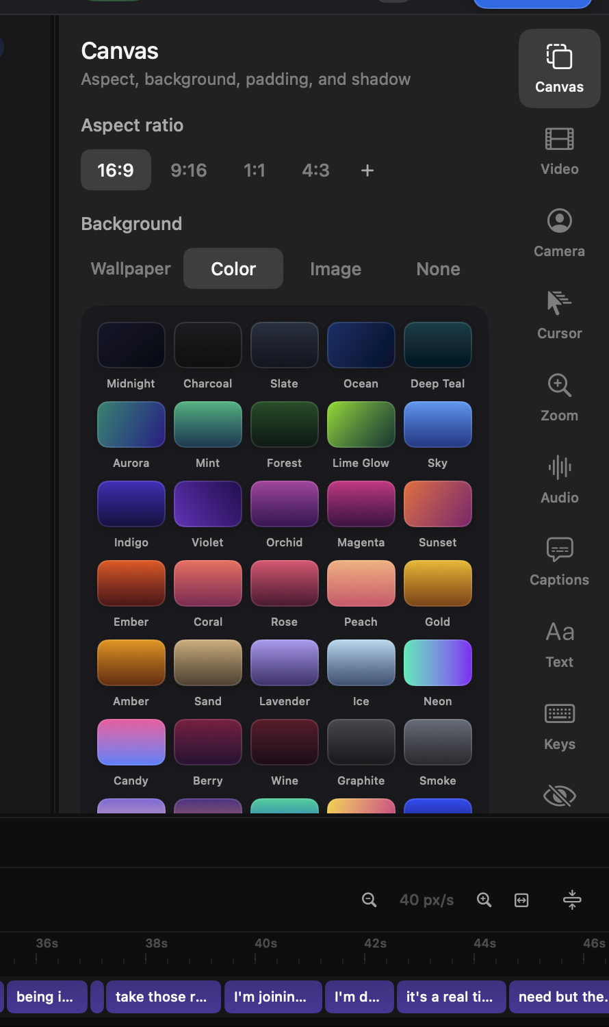Choose Lavender color swatch
Screen dimensions: 609x1027
click(x=284, y=663)
